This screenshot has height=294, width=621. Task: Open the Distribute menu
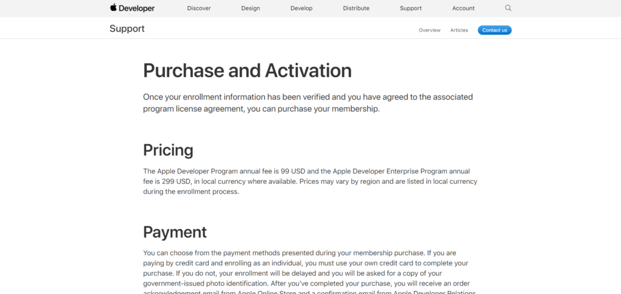click(356, 8)
